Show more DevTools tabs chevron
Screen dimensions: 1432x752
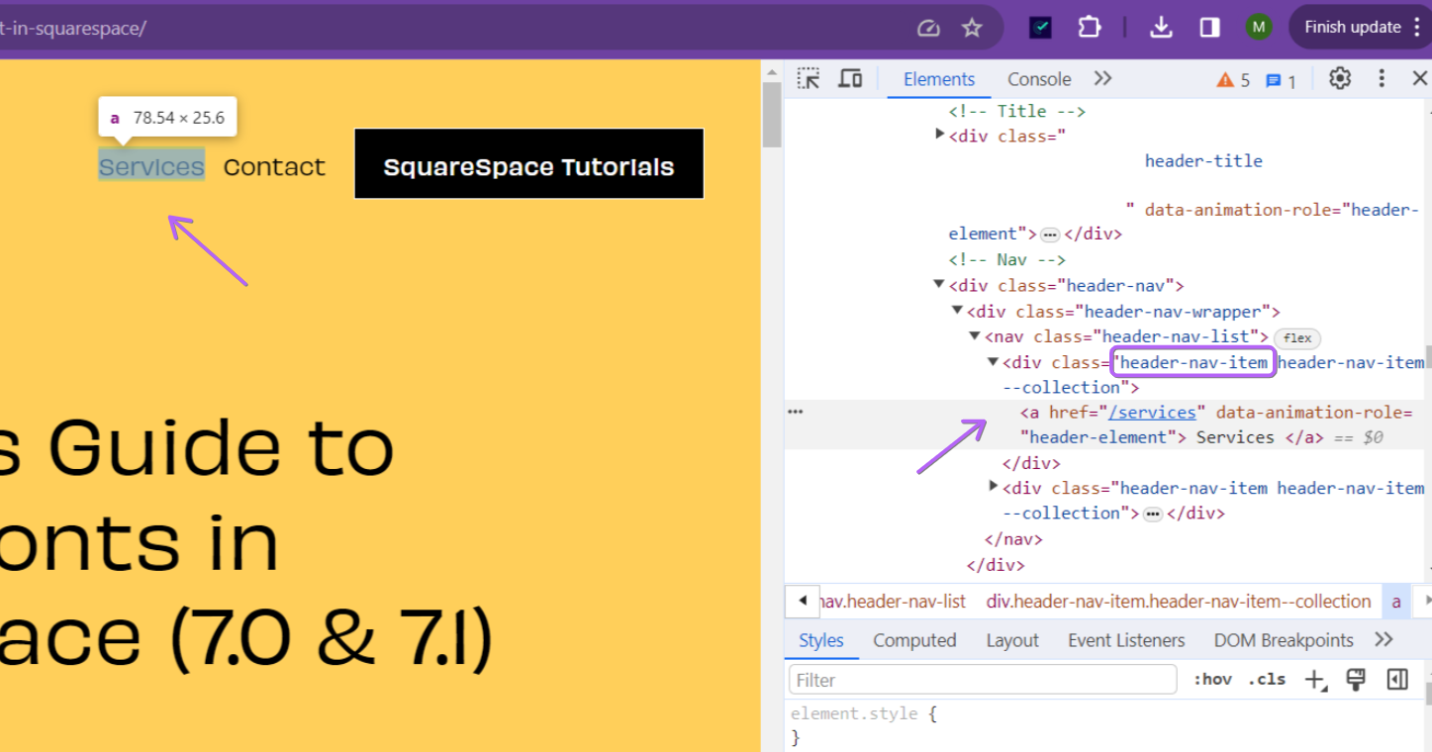[1103, 78]
